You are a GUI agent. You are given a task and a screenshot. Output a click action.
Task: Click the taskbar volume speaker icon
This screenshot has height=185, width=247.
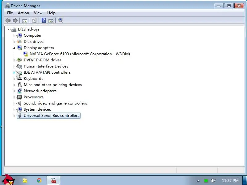tap(213, 181)
